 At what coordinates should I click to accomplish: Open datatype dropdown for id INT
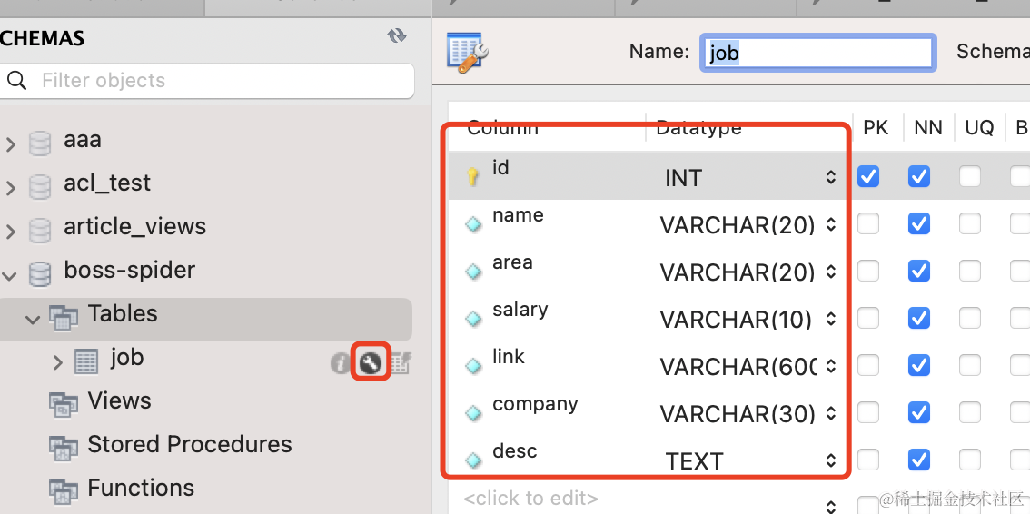click(x=830, y=178)
